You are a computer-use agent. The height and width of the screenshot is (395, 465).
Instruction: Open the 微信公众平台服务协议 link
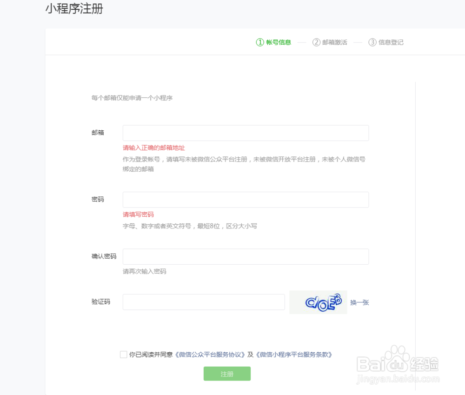(x=210, y=355)
